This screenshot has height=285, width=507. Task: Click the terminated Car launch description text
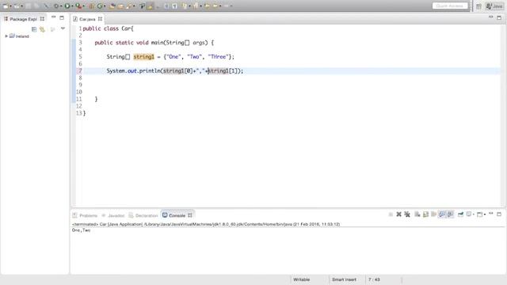coord(206,224)
